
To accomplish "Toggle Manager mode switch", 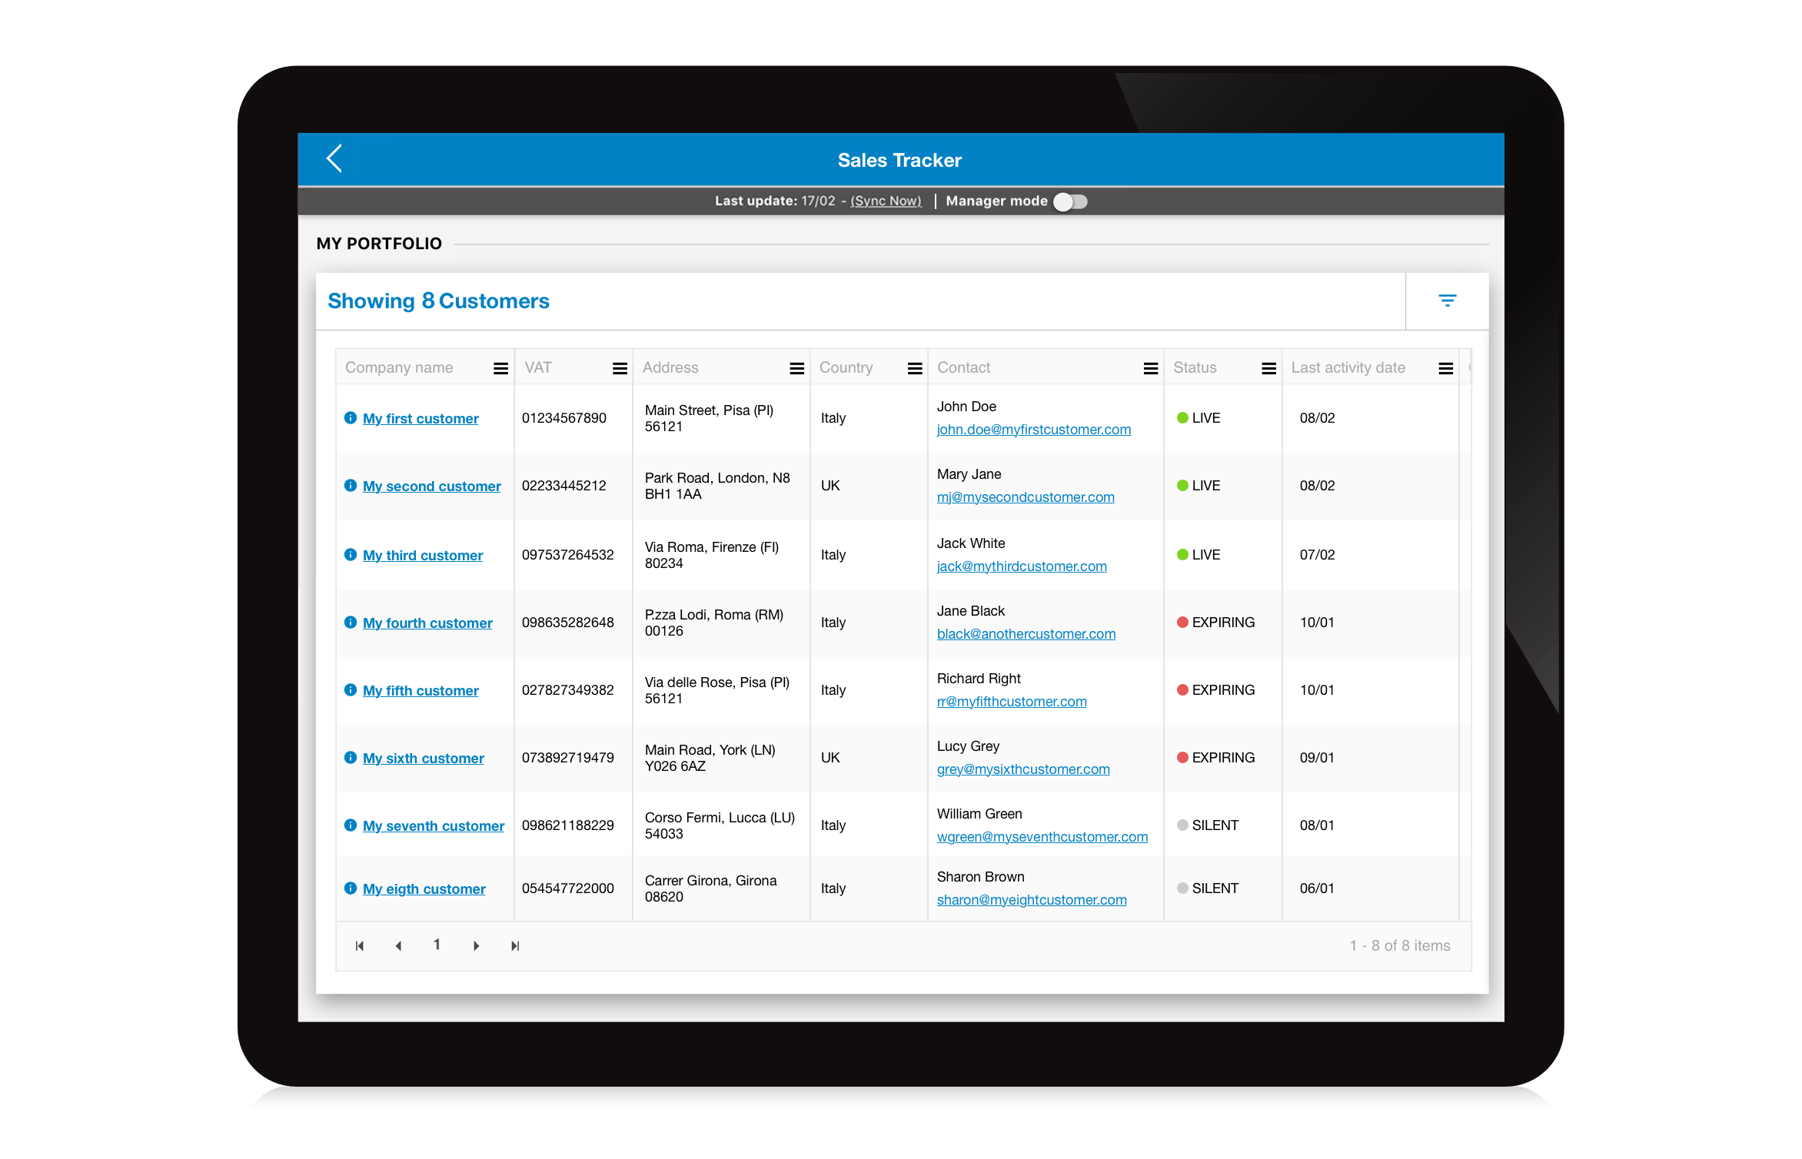I will tap(1070, 201).
